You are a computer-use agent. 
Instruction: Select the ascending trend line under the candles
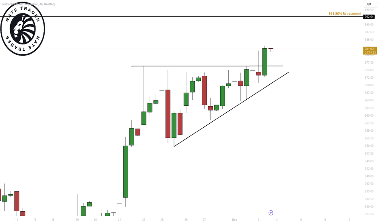click(231, 109)
